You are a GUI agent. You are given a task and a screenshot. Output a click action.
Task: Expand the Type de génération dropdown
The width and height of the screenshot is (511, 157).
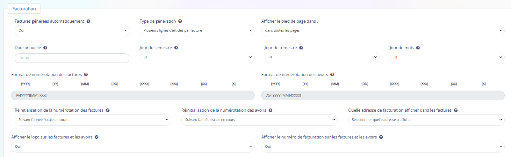197,31
